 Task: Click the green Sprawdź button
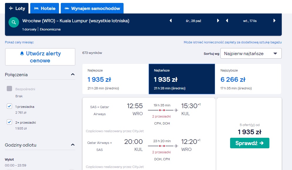tap(249, 143)
